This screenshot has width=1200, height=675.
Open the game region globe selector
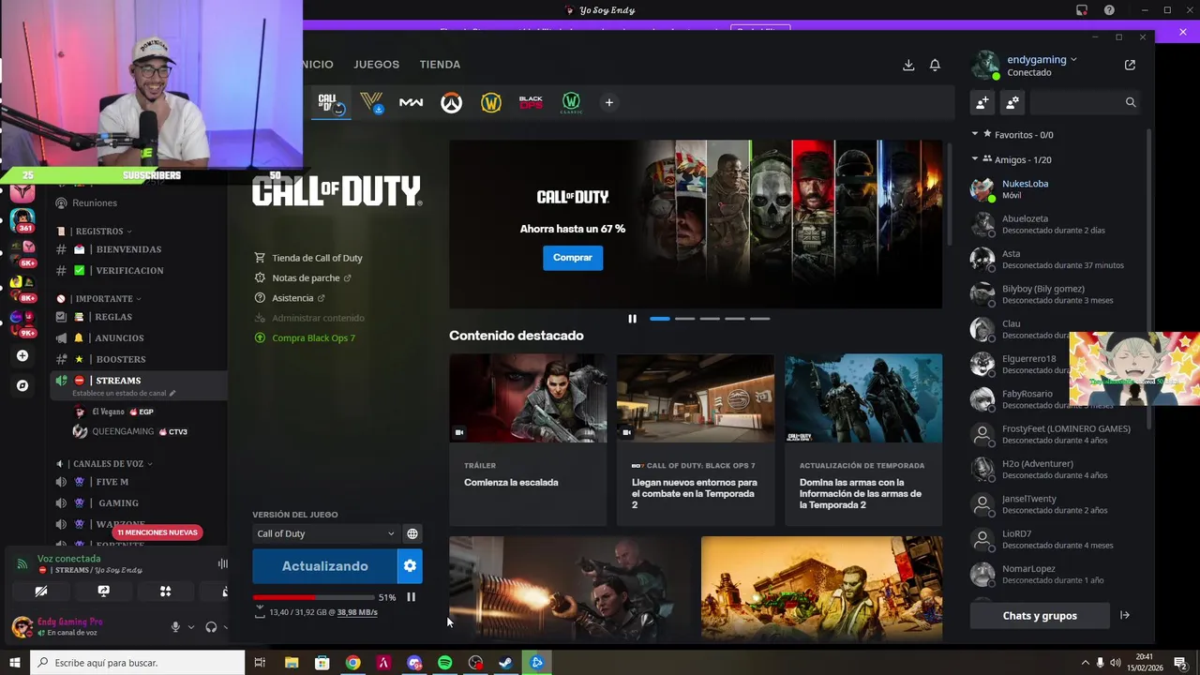coord(412,533)
